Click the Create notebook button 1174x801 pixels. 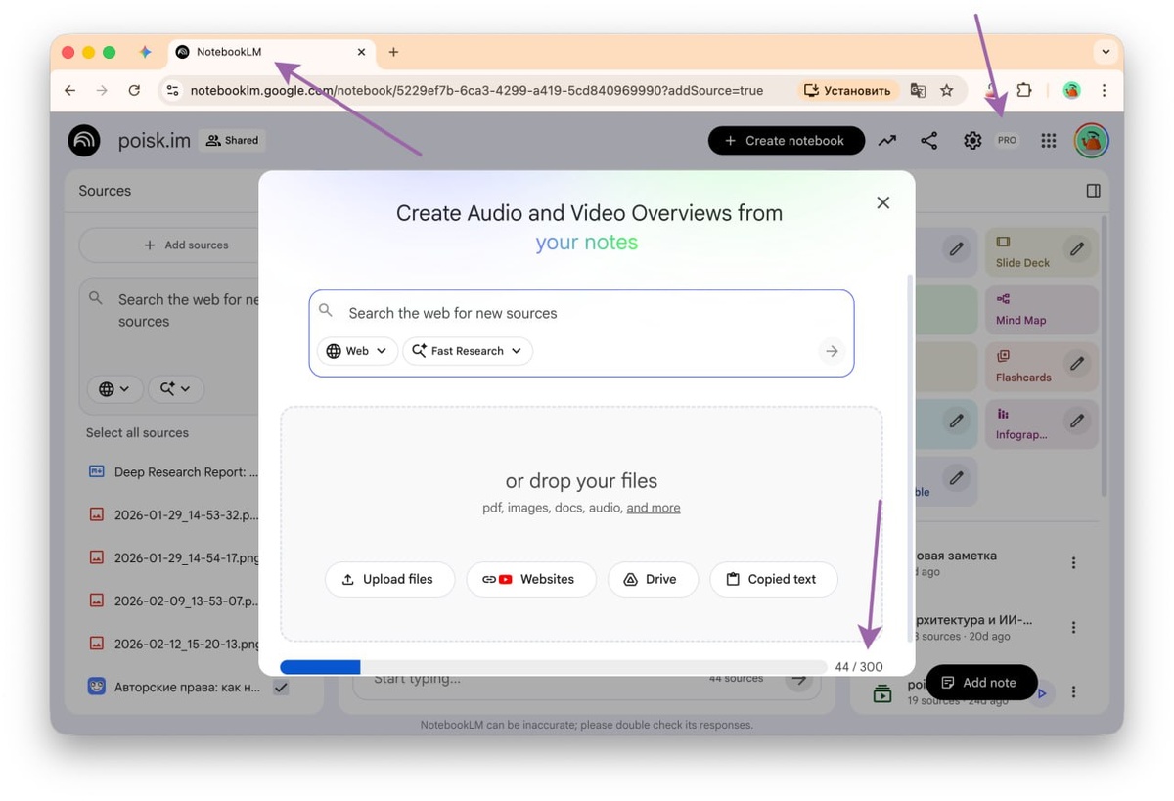[x=786, y=141]
